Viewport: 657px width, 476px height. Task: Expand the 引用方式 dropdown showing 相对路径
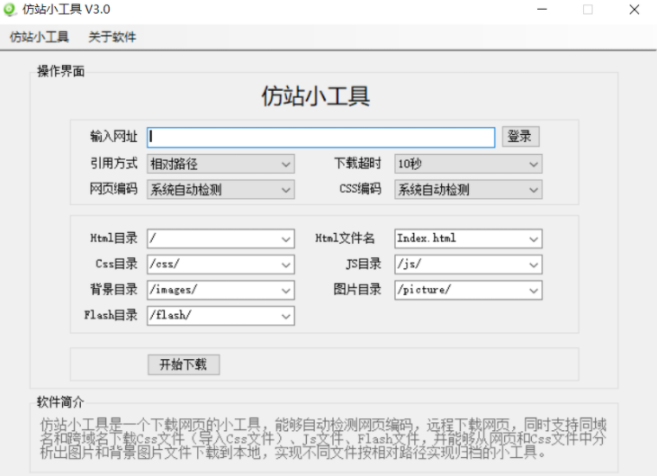pyautogui.click(x=220, y=164)
